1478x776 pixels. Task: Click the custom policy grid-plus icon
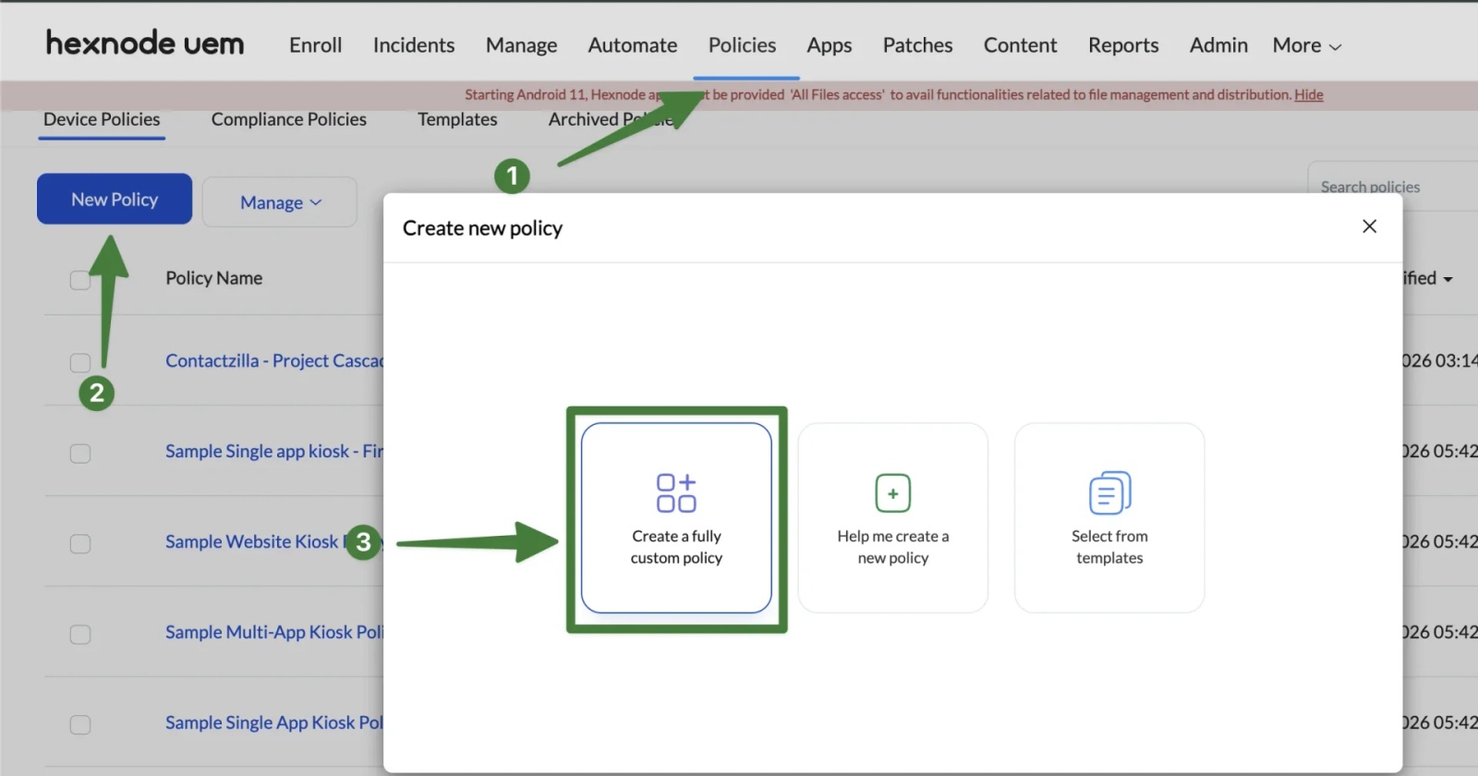coord(676,493)
